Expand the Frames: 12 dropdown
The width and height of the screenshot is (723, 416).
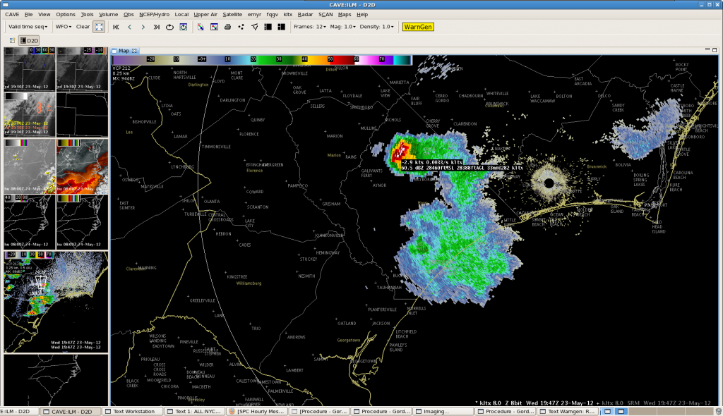pyautogui.click(x=310, y=27)
